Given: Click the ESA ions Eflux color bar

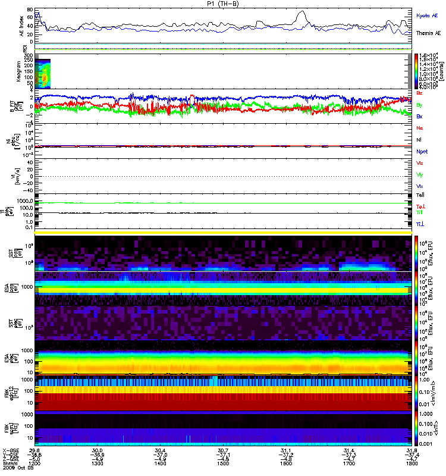Looking at the screenshot, I should [416, 289].
